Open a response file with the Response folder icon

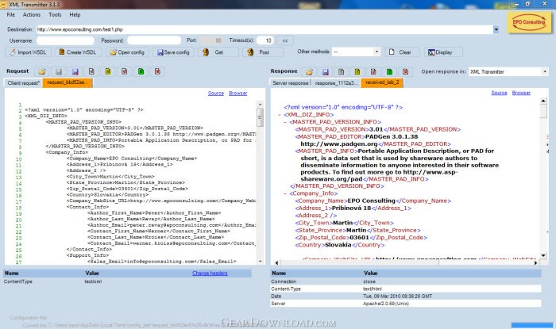309,72
